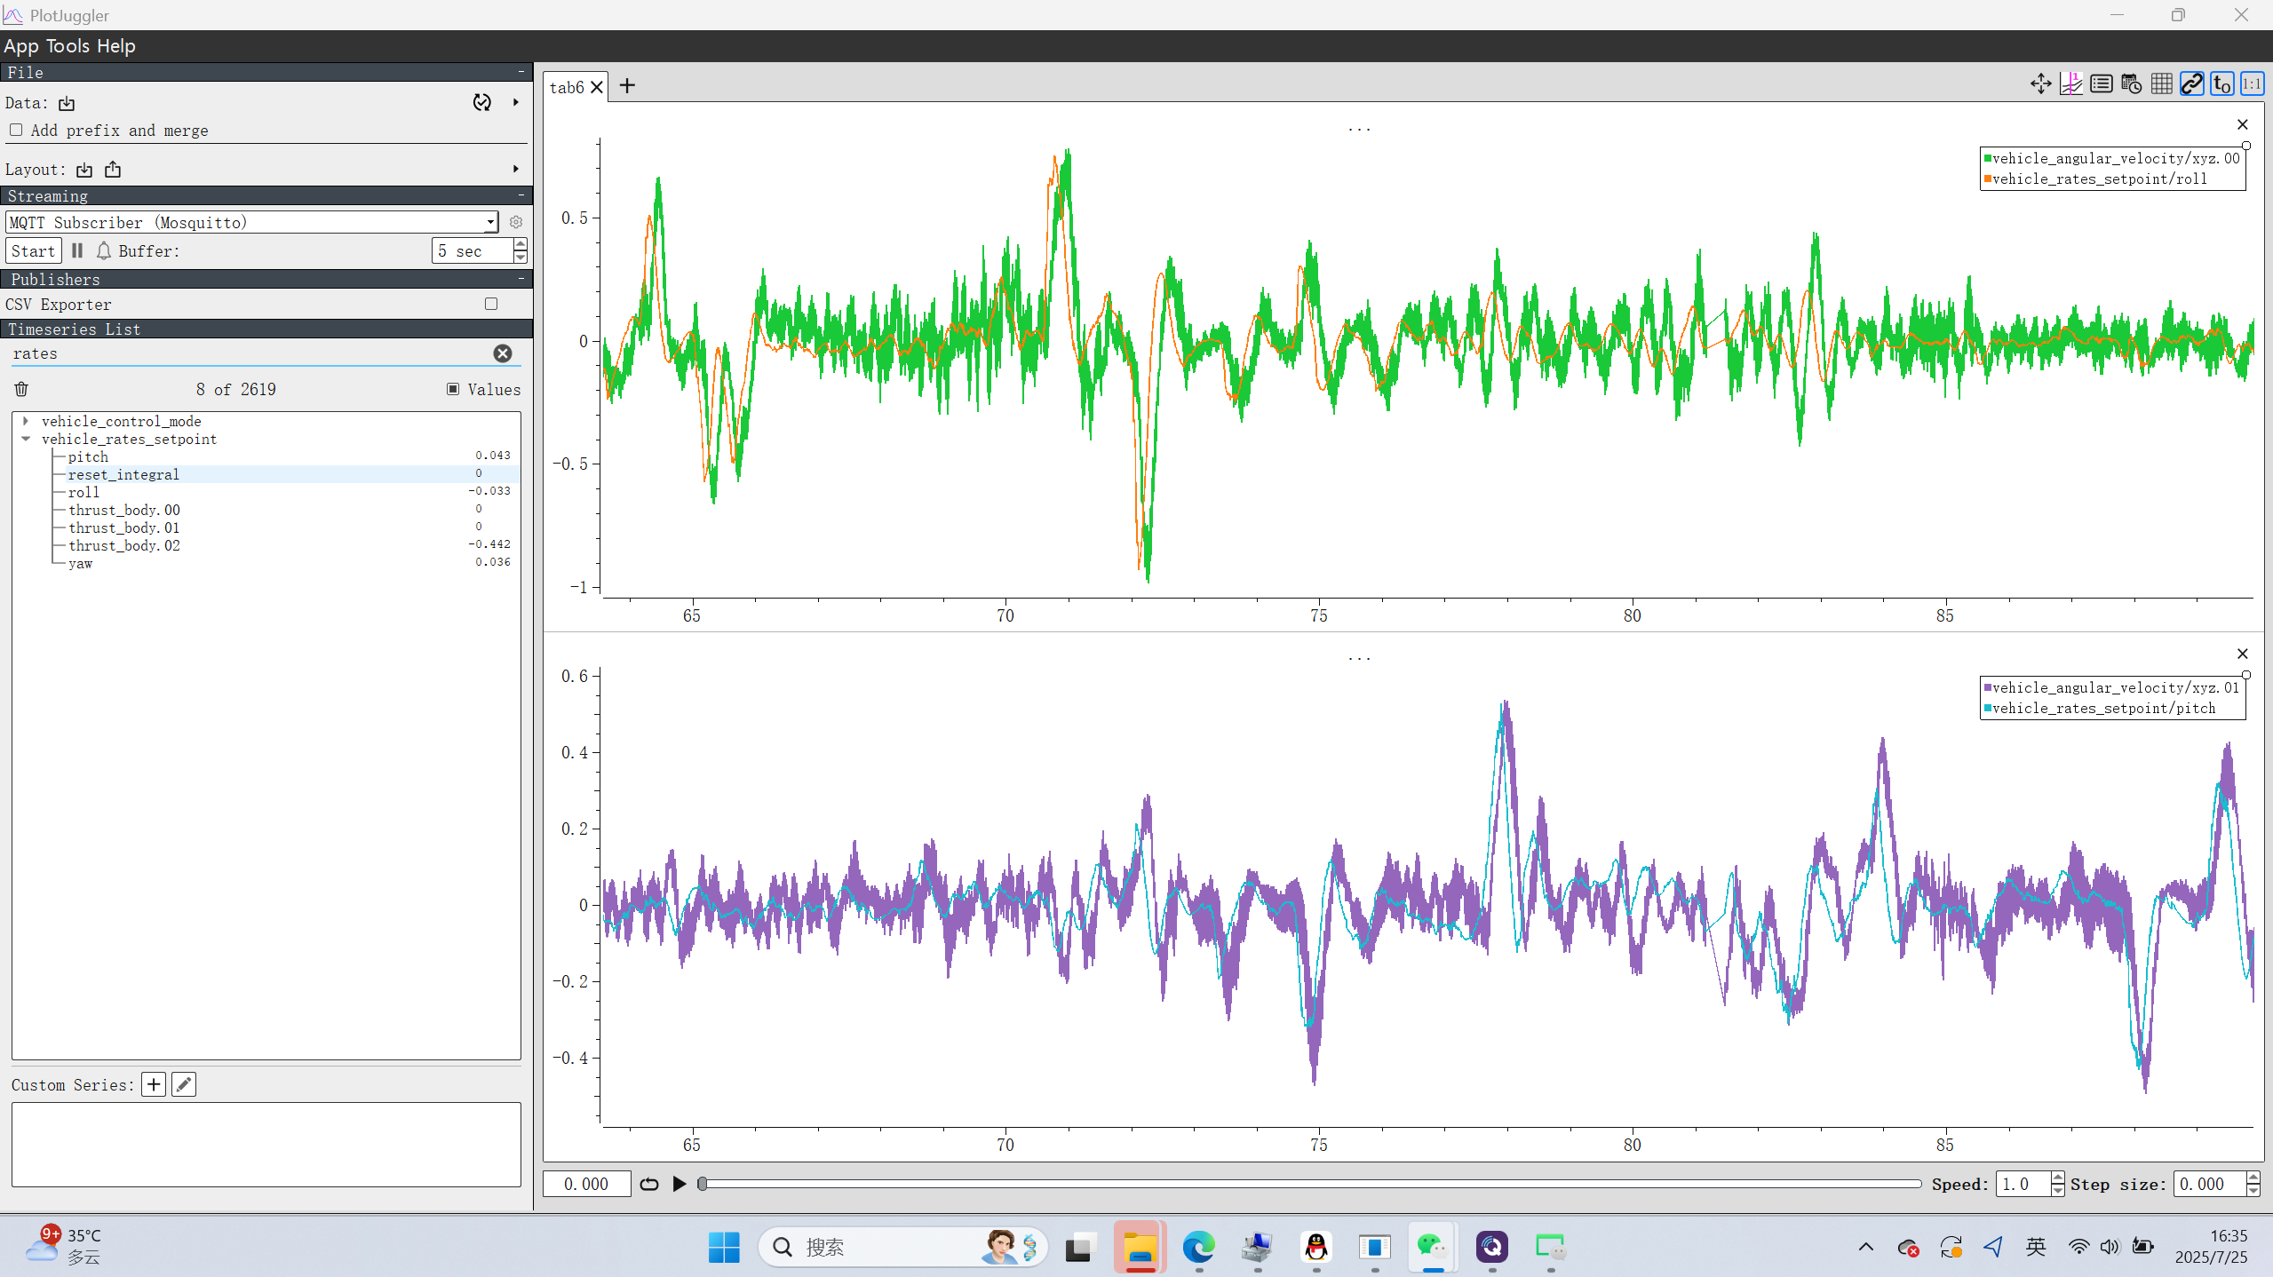Select thrust_body.01 series row
This screenshot has height=1277, width=2273.
pyautogui.click(x=266, y=527)
